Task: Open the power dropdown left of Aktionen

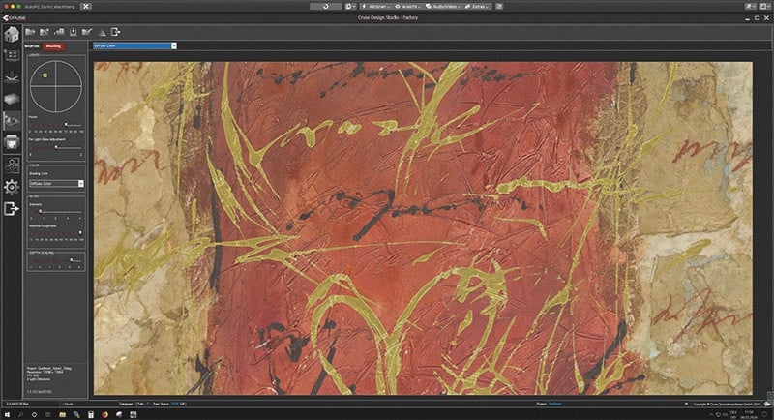Action: 351,7
